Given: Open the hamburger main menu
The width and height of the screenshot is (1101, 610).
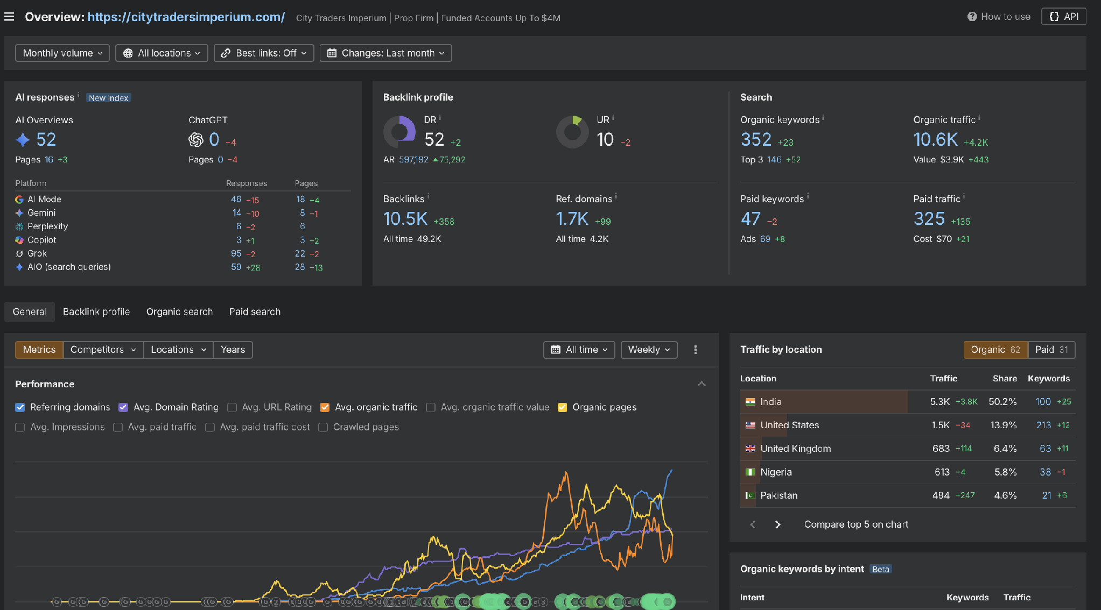Looking at the screenshot, I should (x=9, y=17).
